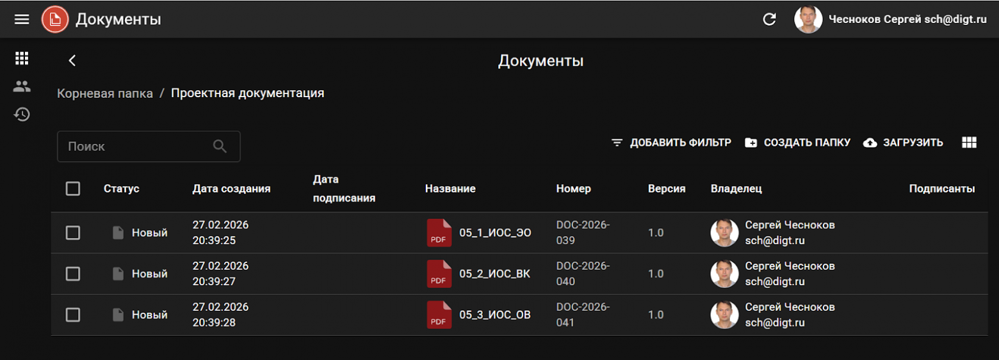Refresh the document list

point(769,19)
